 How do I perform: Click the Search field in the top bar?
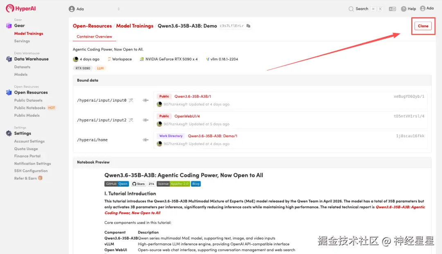(x=365, y=9)
